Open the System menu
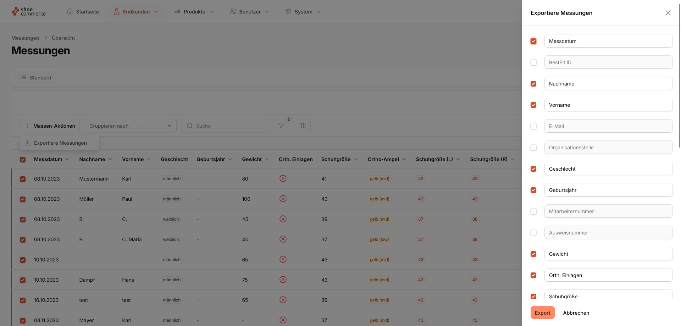 point(303,11)
